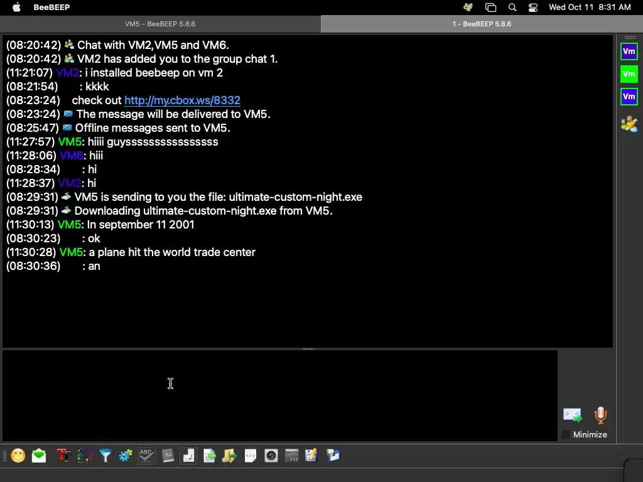This screenshot has height=482, width=643.
Task: Click the send folder green arrow icon
Action: [x=230, y=456]
